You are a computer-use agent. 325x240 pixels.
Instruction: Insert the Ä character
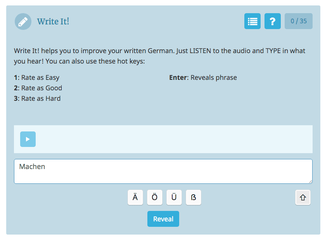[135, 198]
